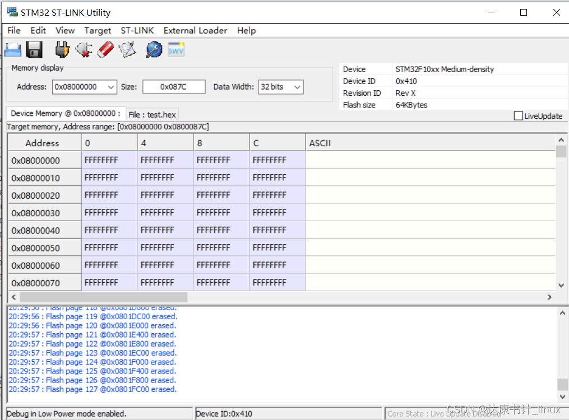The height and width of the screenshot is (420, 569).
Task: Expand the Address dropdown 0x08000000
Action: coord(111,87)
